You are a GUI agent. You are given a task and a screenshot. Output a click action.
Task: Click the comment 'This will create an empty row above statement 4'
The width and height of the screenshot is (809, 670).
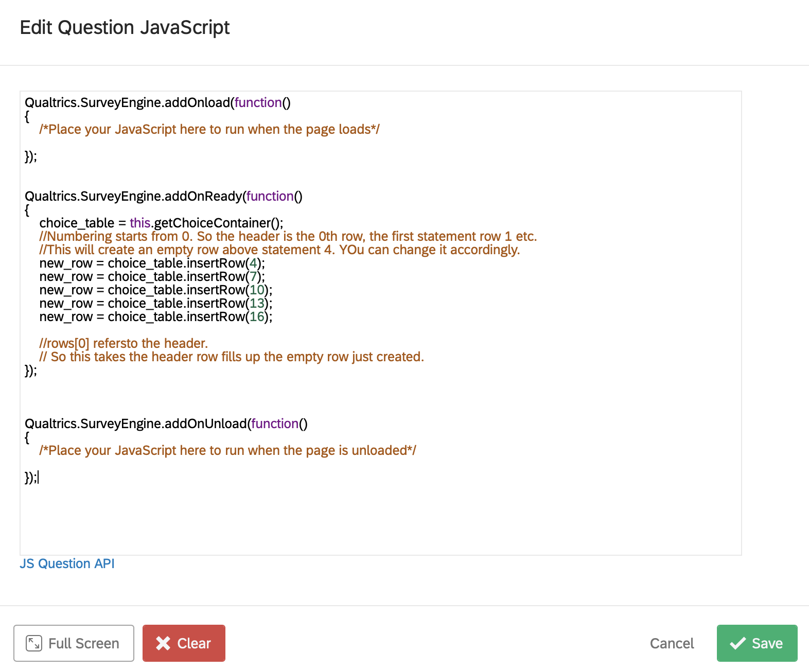click(x=279, y=250)
